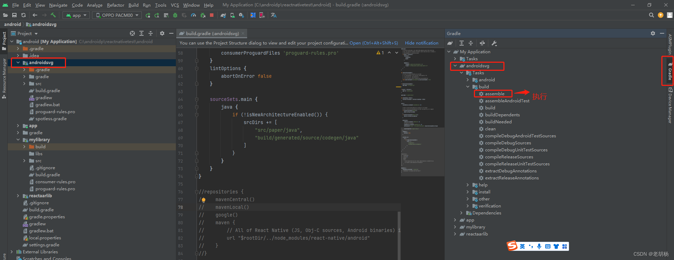Reload All Gradle Projects elephant icon
This screenshot has width=674, height=260.
450,43
